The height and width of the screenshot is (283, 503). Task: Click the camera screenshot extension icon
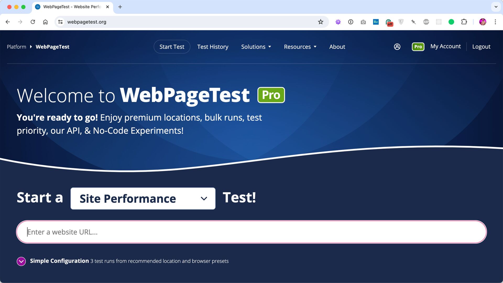363,22
